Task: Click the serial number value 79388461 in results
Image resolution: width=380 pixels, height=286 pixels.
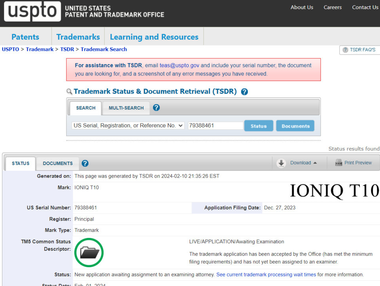Action: tap(85, 208)
